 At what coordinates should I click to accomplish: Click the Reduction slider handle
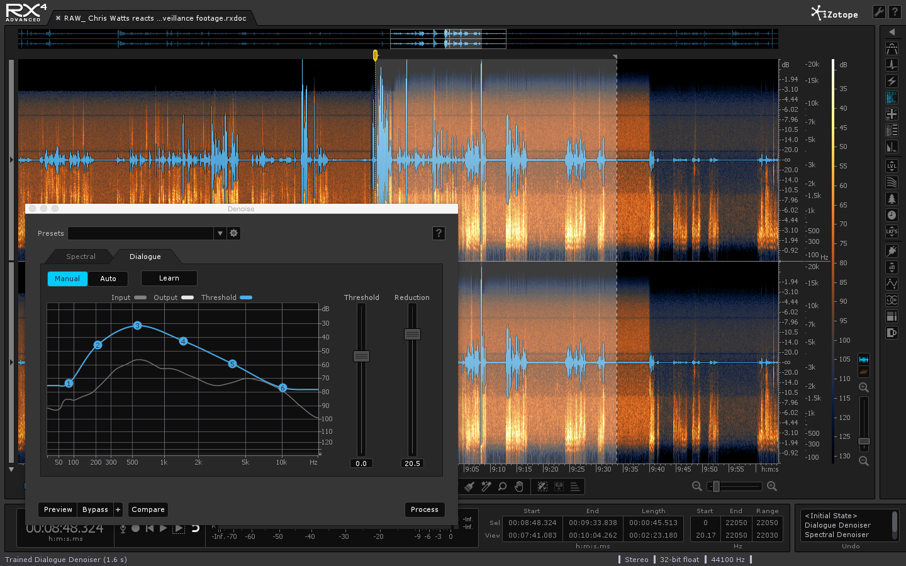click(x=412, y=334)
